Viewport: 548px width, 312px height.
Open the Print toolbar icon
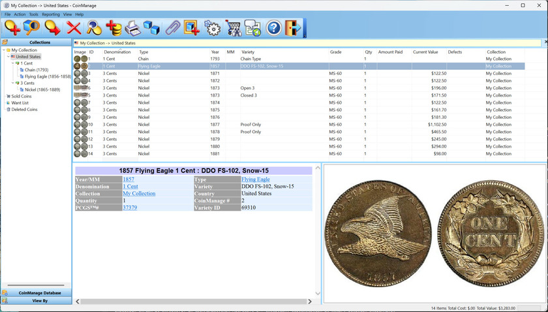(x=132, y=28)
